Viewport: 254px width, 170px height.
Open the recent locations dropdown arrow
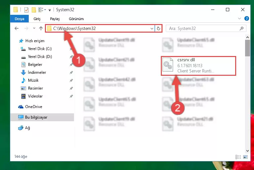tap(34, 28)
